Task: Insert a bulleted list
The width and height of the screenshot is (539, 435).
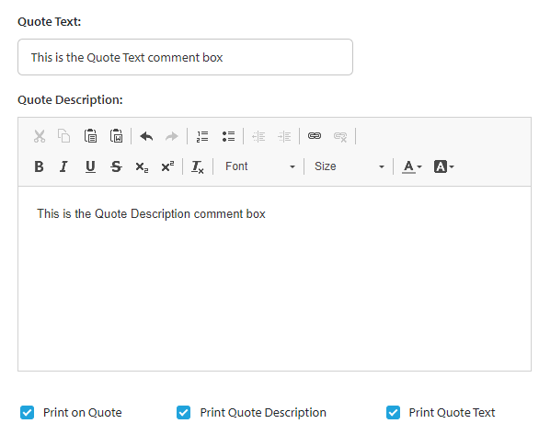Action: [x=228, y=136]
